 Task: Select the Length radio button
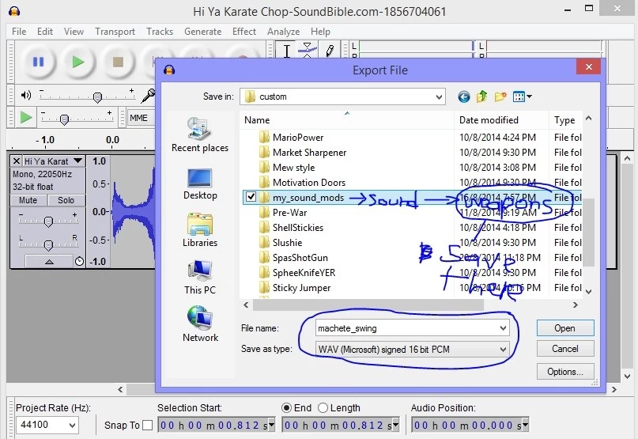coord(323,407)
